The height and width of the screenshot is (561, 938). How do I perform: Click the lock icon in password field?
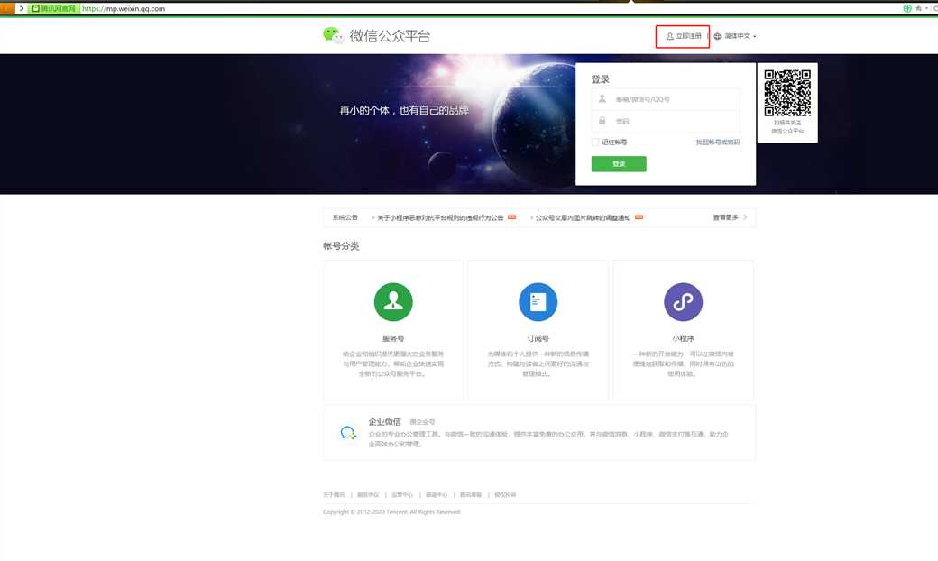(x=602, y=121)
